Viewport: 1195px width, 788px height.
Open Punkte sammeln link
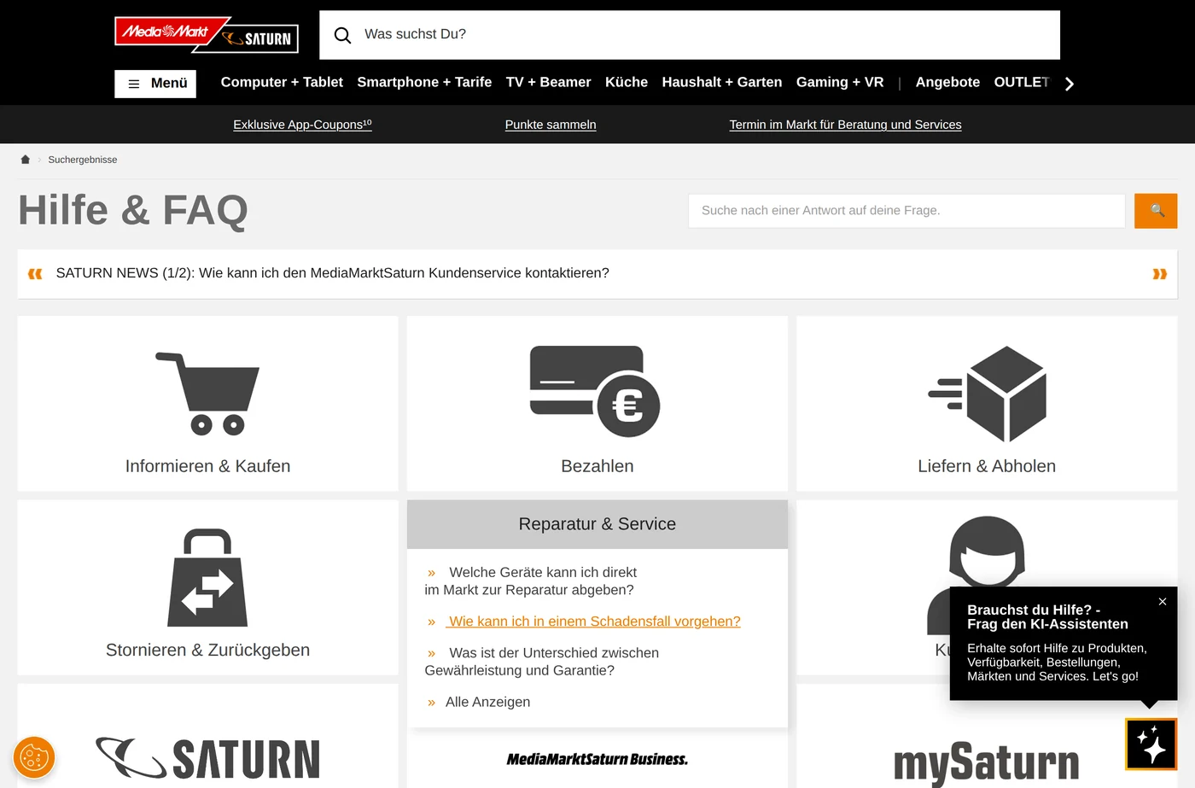tap(551, 125)
